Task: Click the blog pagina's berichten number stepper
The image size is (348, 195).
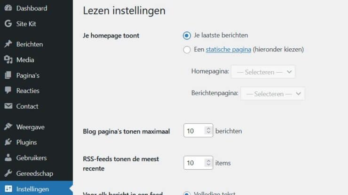Action: [x=209, y=131]
